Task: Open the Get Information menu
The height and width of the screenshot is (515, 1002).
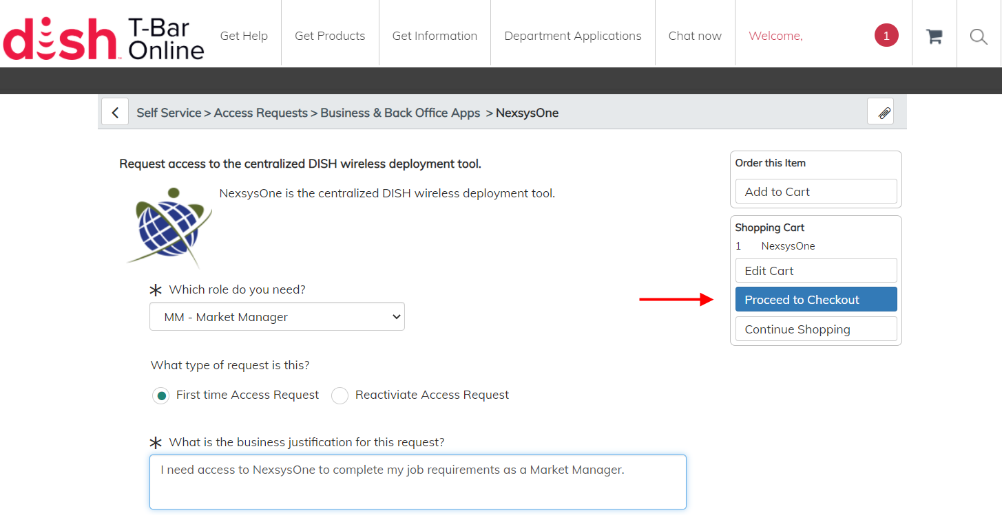Action: pos(435,36)
